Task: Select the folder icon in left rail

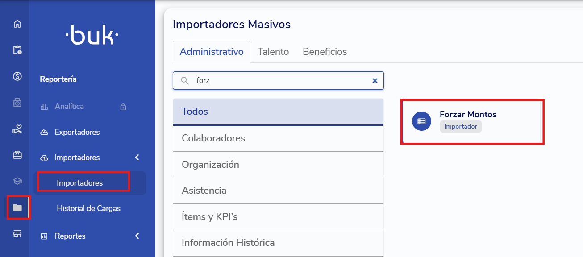Action: [17, 207]
